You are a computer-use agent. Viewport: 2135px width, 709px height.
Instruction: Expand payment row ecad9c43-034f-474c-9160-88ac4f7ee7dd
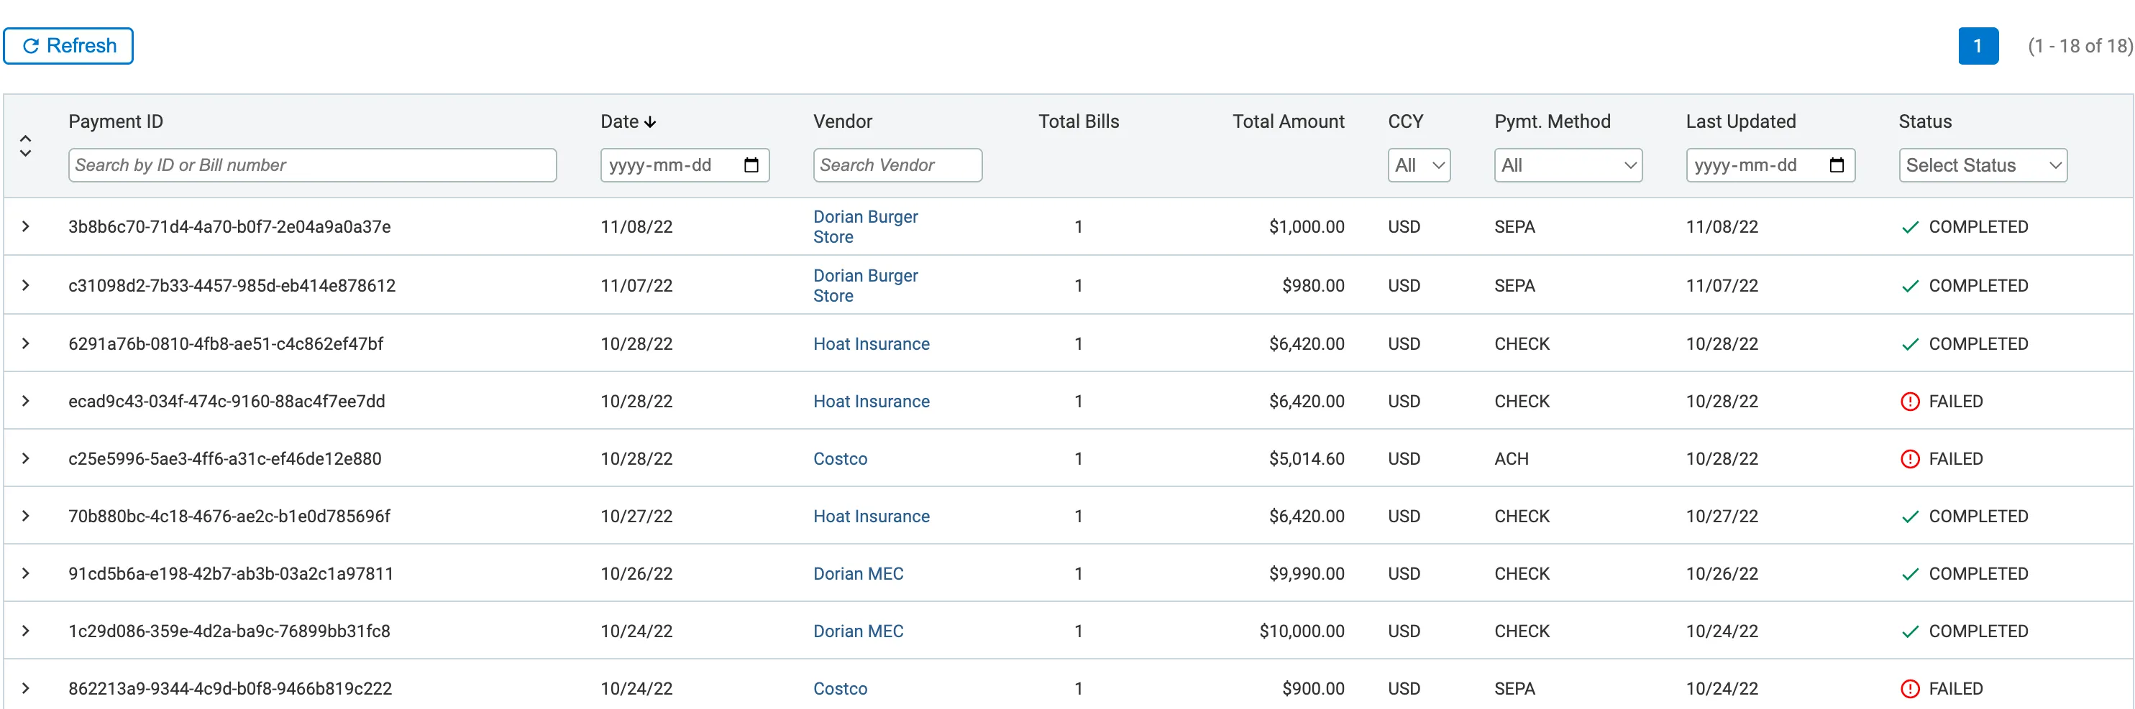26,401
